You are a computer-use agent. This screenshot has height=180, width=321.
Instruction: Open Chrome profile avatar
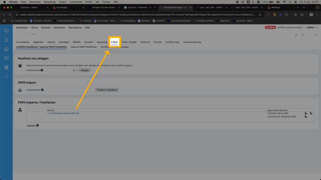[x=311, y=15]
